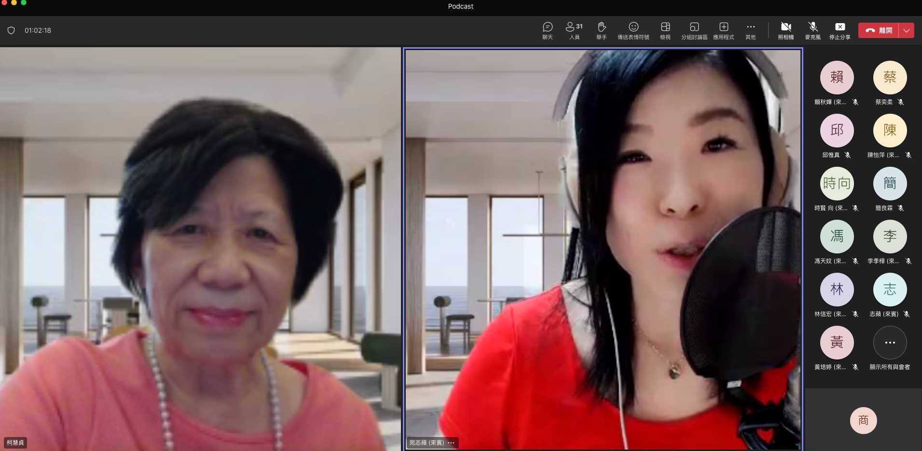Click muted mic icon beside 蔡奕柔
Viewport: 922px width, 451px height.
[901, 102]
